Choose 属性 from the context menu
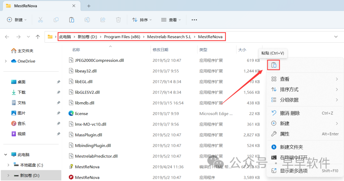The height and width of the screenshot is (181, 344). coord(284,134)
